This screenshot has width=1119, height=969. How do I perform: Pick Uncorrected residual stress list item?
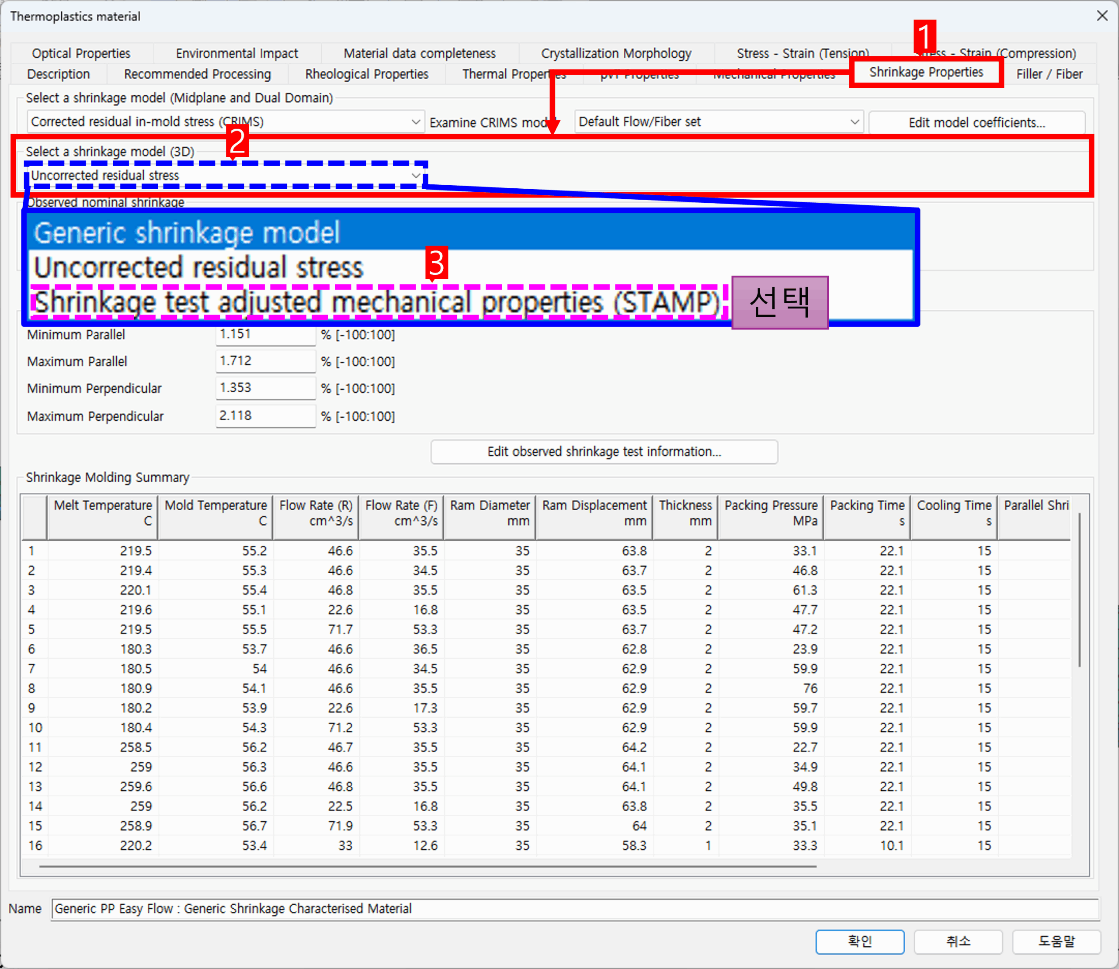[x=198, y=268]
